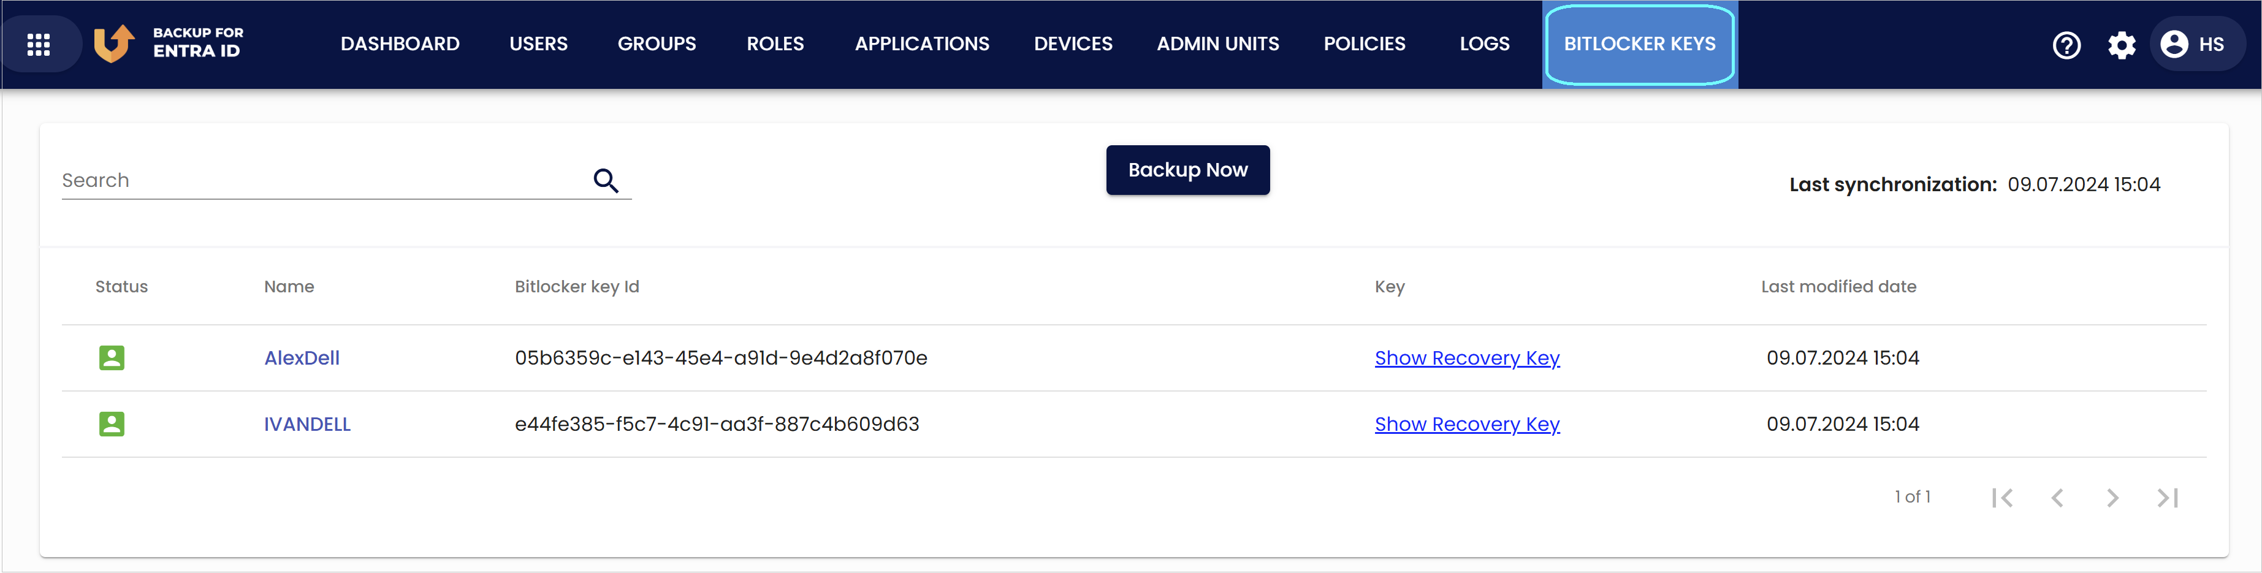Image resolution: width=2262 pixels, height=573 pixels.
Task: Switch to the Policies tab
Action: (1365, 43)
